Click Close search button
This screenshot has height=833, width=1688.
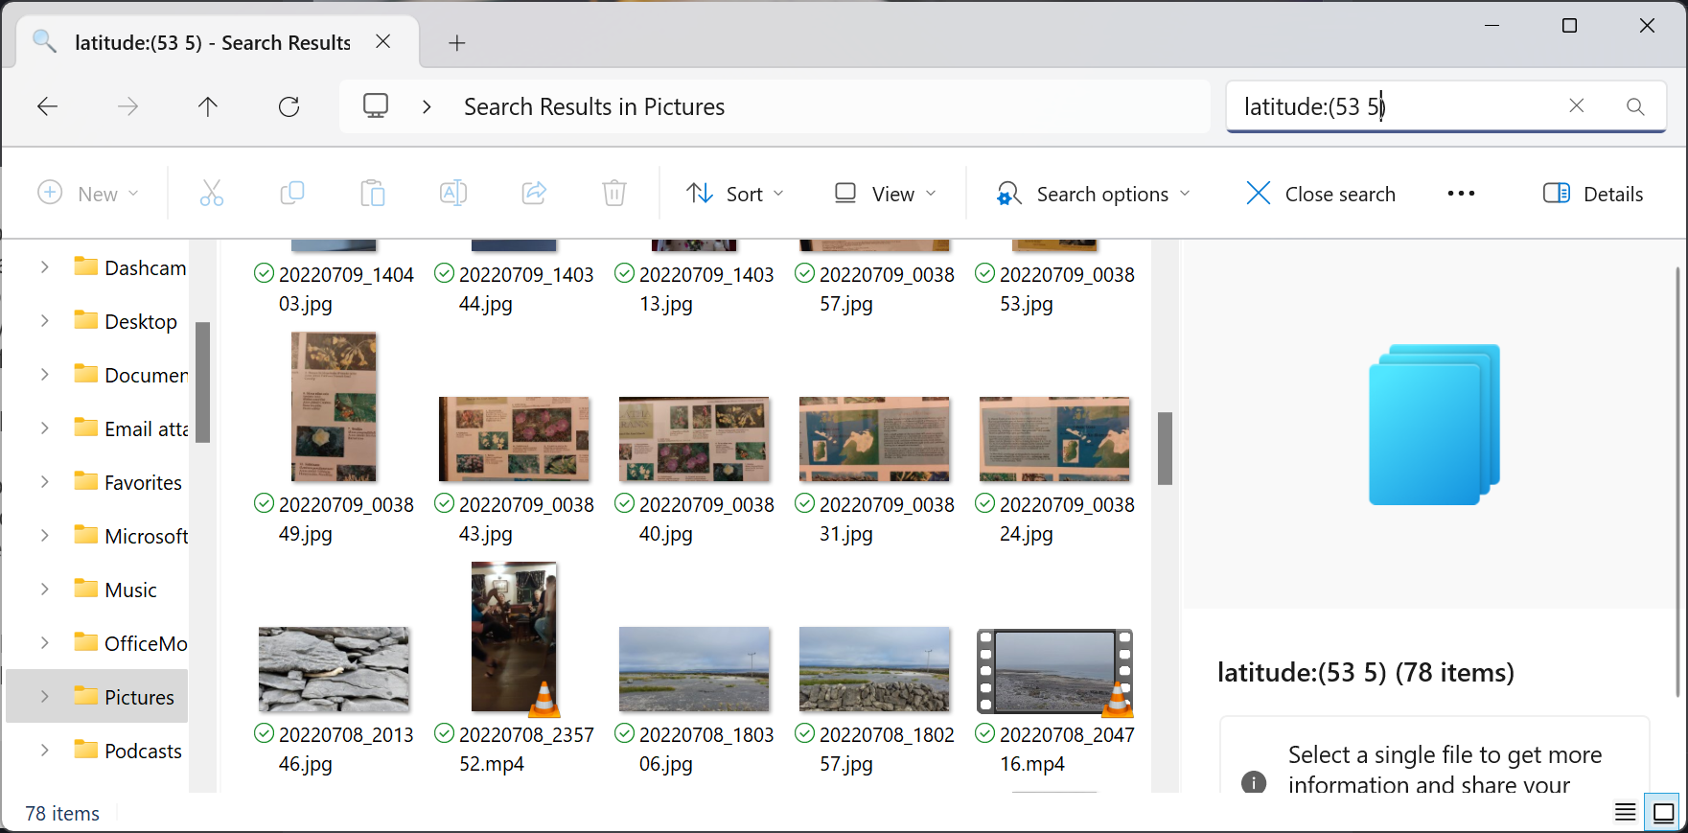[1321, 194]
